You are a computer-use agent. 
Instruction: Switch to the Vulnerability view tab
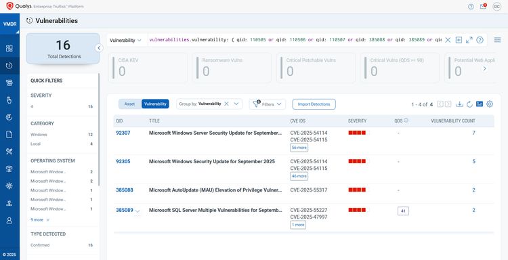pyautogui.click(x=155, y=104)
